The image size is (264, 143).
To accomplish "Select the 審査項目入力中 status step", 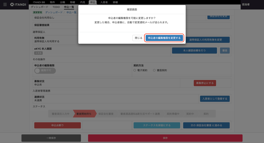I will pyautogui.click(x=61, y=114).
